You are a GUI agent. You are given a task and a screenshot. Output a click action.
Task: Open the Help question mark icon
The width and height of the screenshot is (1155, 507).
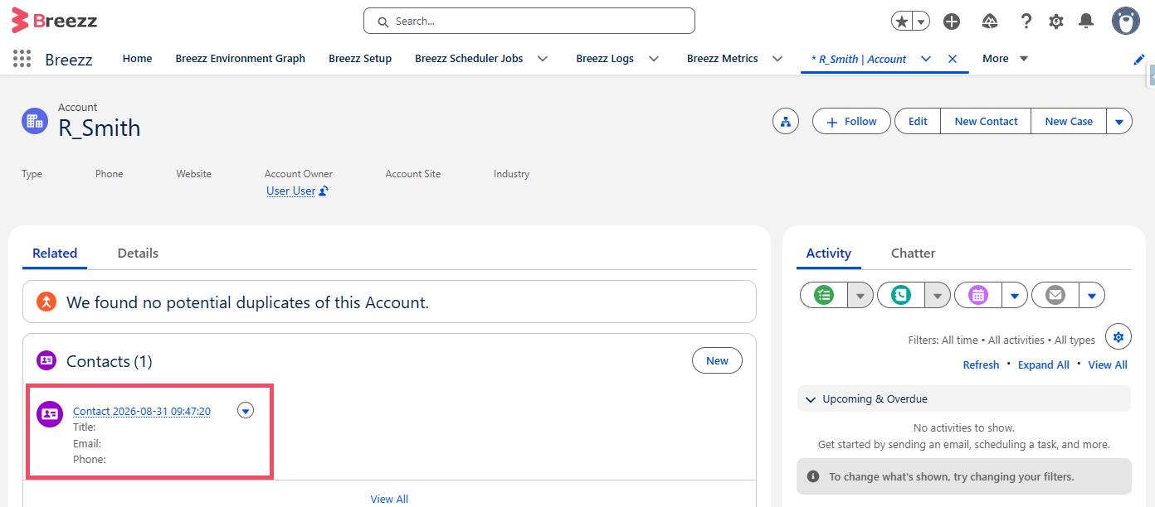pyautogui.click(x=1026, y=22)
